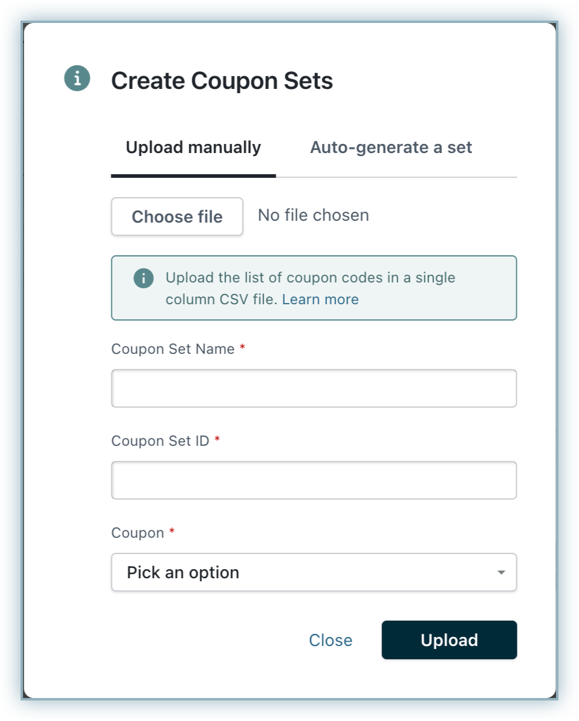Switch to the Upload manually tab
This screenshot has height=721, width=579.
coord(193,148)
